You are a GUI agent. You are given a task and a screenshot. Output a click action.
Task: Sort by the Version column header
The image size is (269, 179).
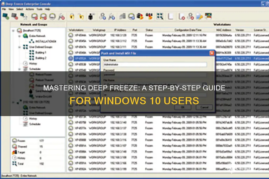click(x=240, y=30)
